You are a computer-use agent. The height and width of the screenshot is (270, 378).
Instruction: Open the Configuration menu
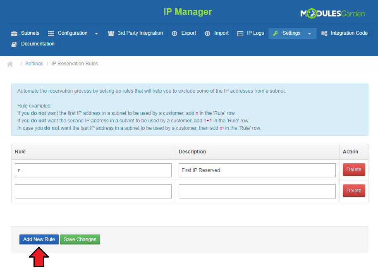(72, 33)
